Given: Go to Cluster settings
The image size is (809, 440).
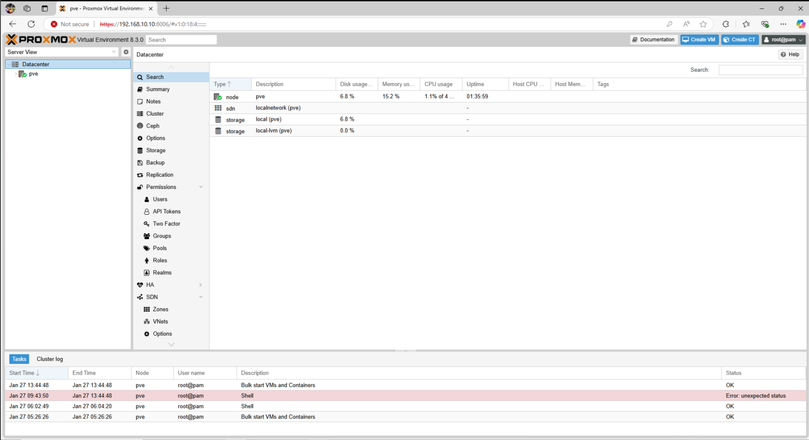Looking at the screenshot, I should [171, 114].
